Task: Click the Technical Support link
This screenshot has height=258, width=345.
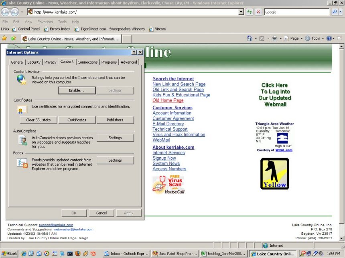Action: pos(170,129)
